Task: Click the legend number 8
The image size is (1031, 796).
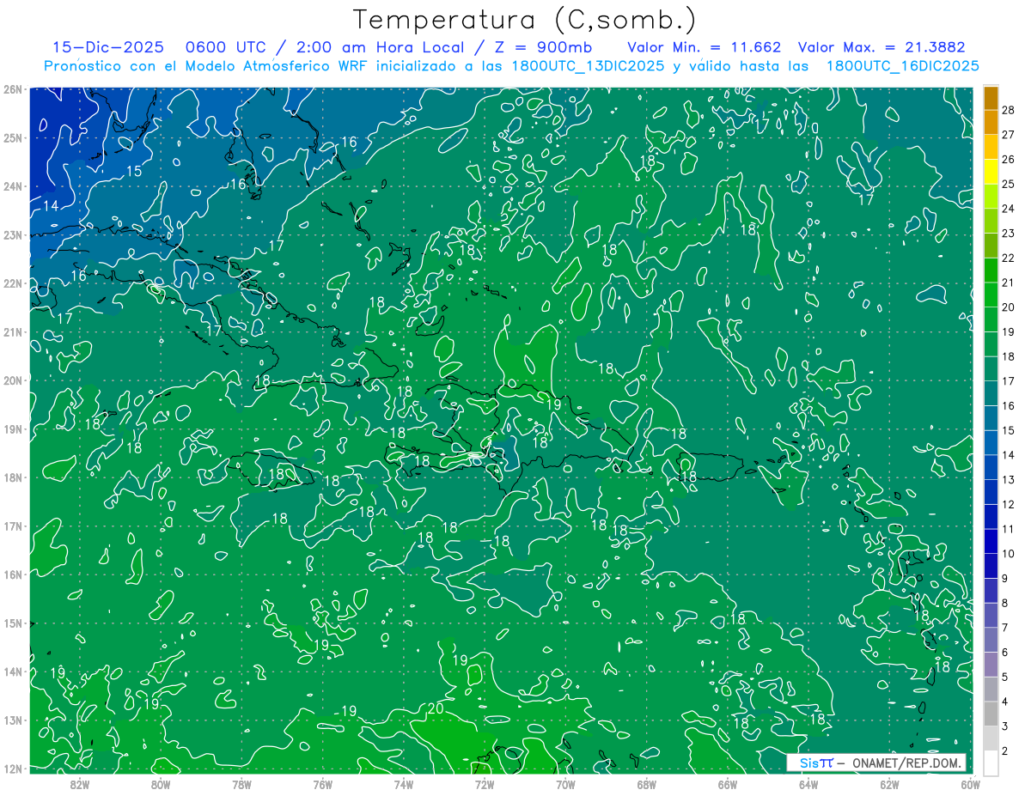Action: (x=1006, y=604)
